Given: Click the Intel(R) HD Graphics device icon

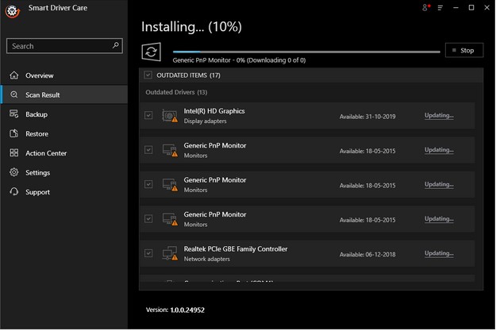Looking at the screenshot, I should coord(170,116).
